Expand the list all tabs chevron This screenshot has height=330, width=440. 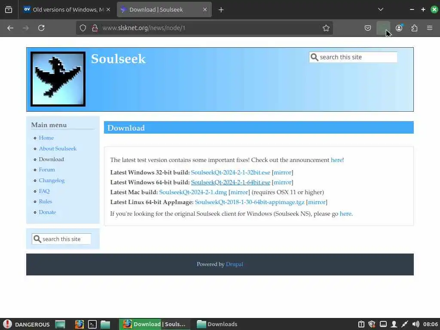pyautogui.click(x=381, y=9)
